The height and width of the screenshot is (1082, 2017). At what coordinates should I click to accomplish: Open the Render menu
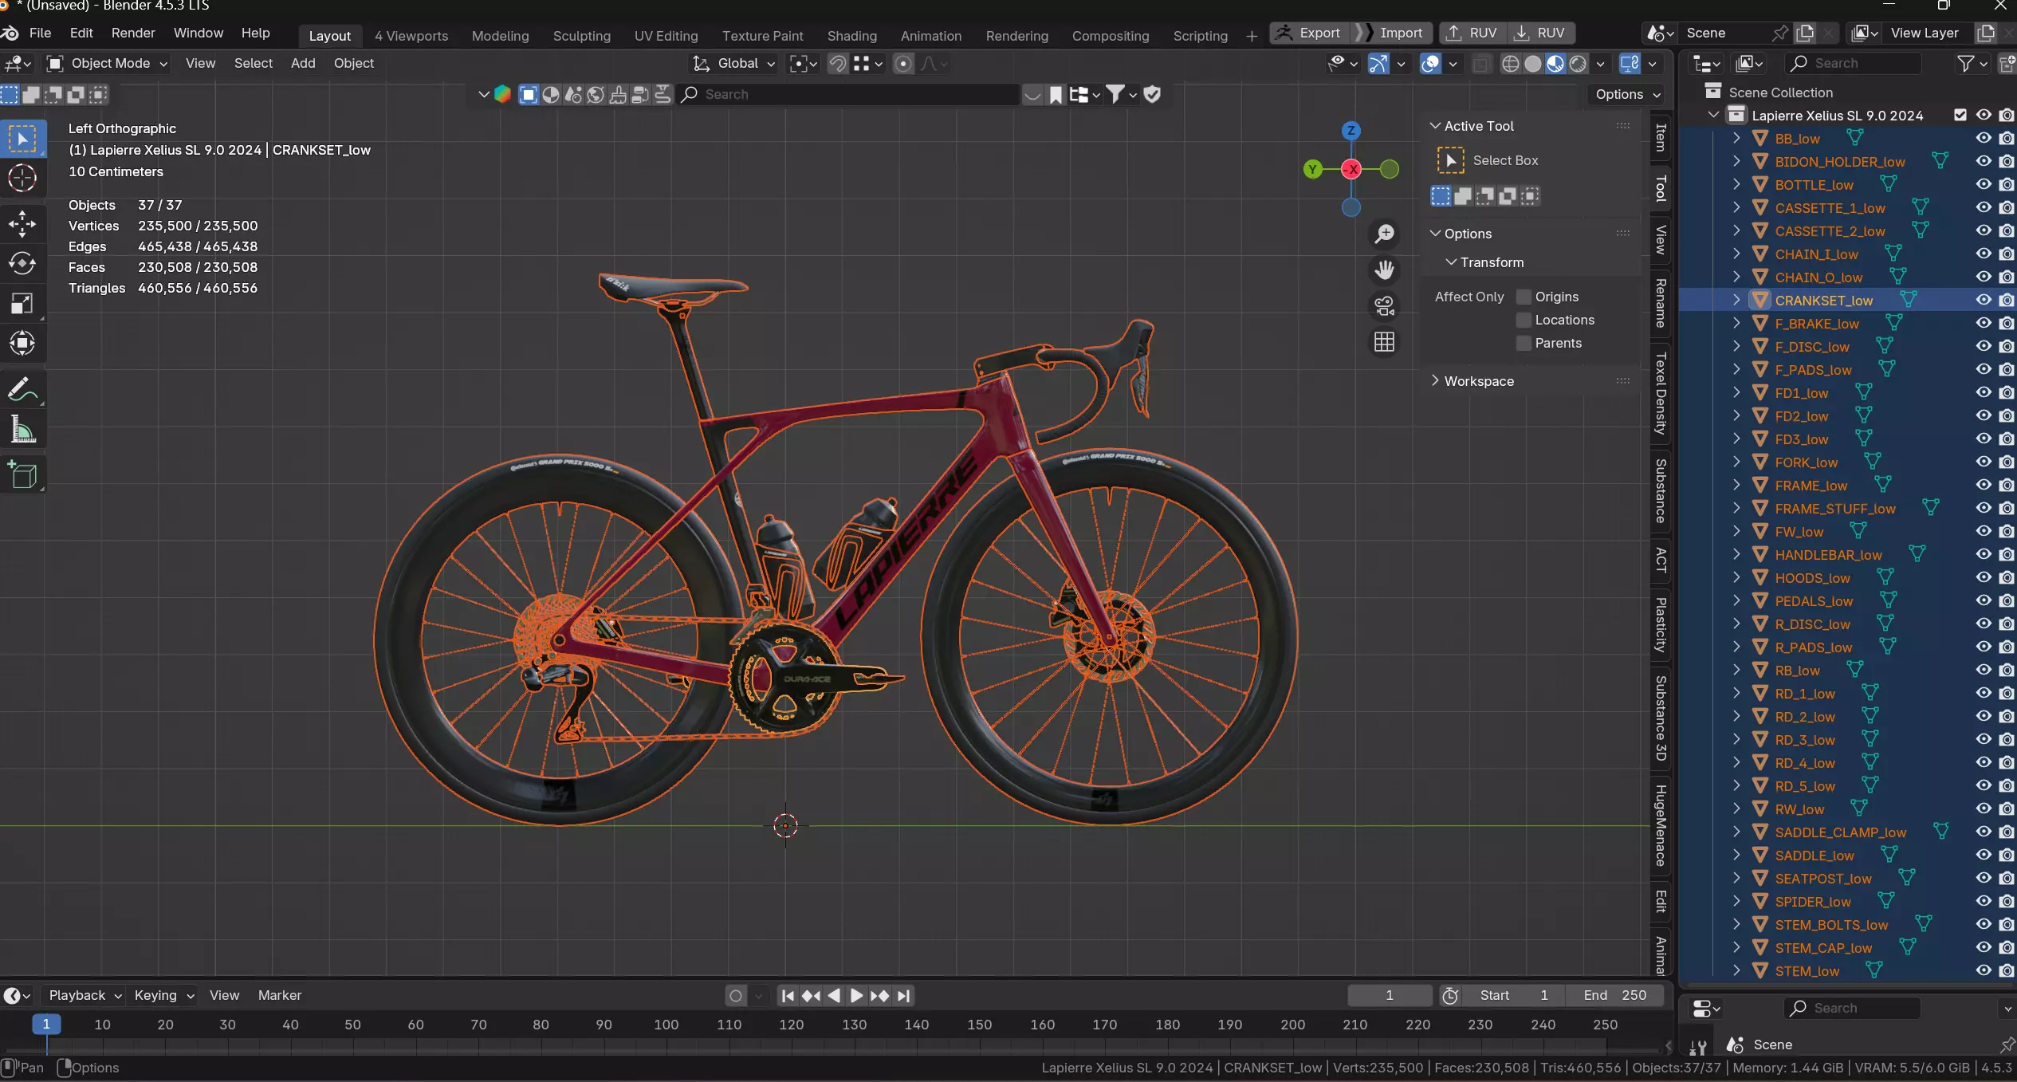point(133,33)
